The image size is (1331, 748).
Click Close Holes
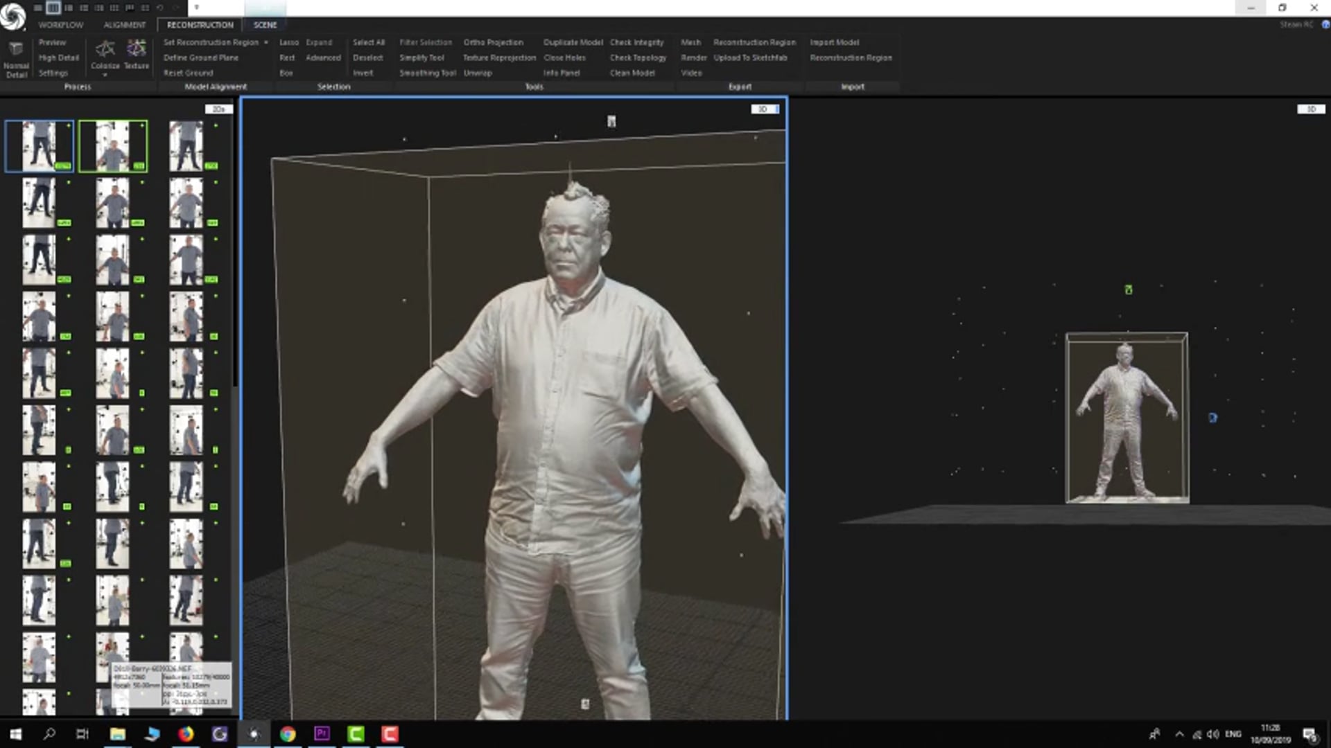pyautogui.click(x=564, y=57)
